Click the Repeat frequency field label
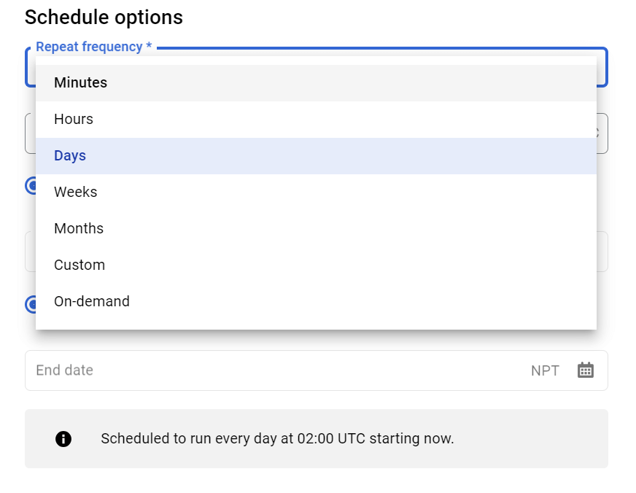The image size is (636, 493). (x=93, y=47)
